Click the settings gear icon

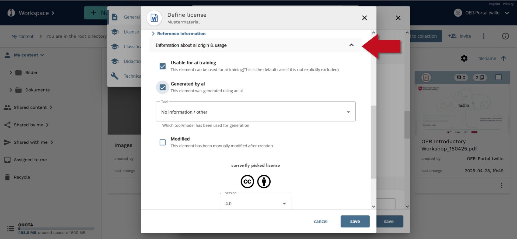464,58
